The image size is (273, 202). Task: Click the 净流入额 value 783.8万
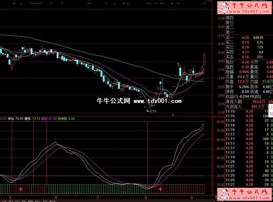[x=259, y=102]
